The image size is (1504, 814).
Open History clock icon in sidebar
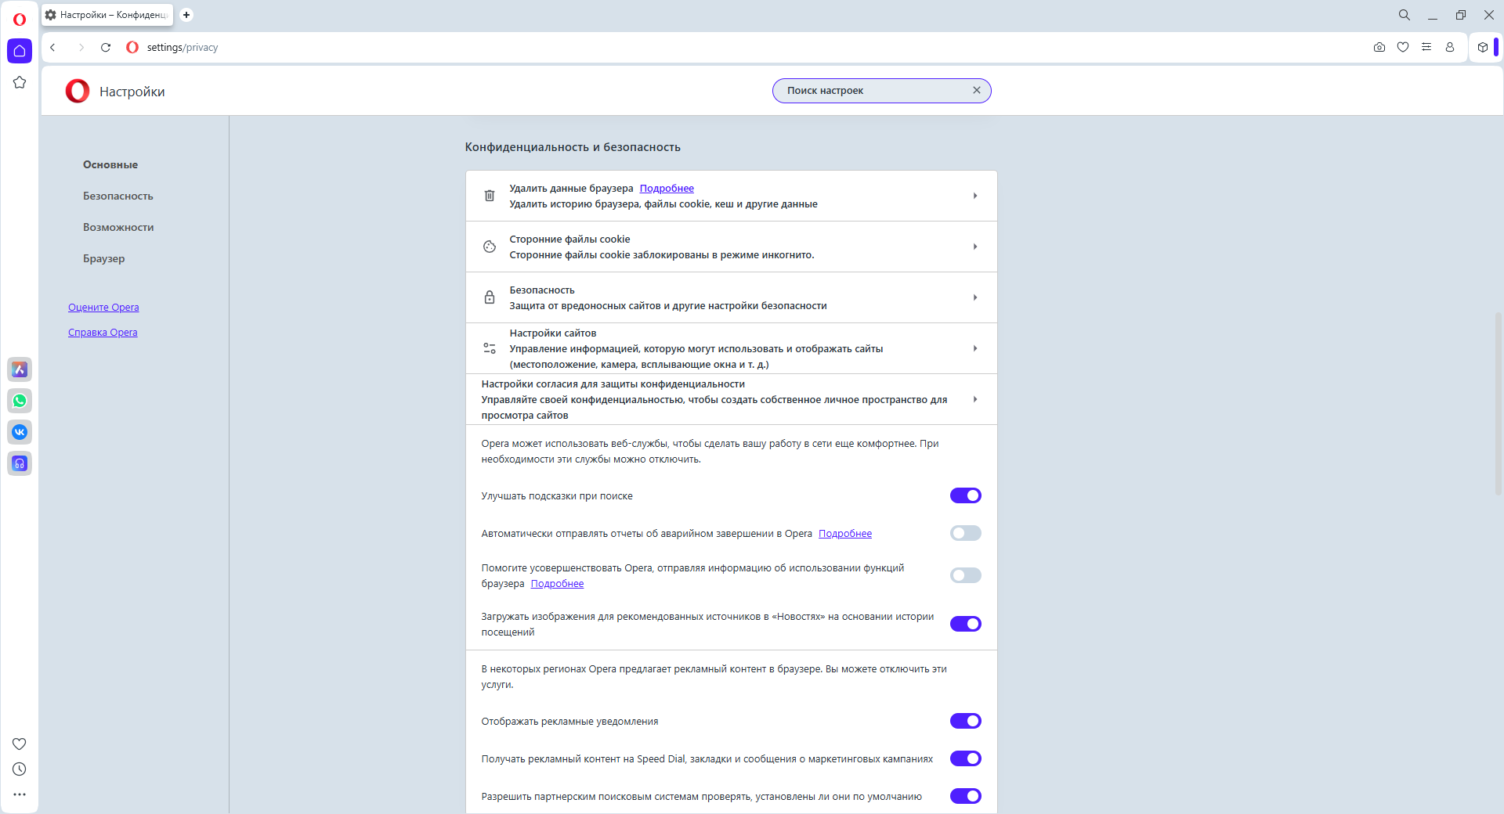click(20, 769)
